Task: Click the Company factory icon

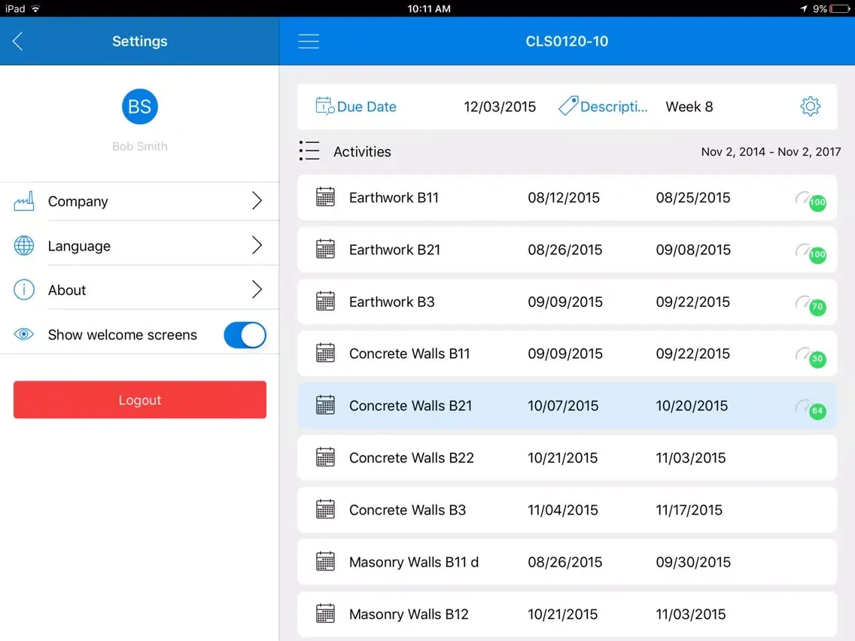Action: coord(24,201)
